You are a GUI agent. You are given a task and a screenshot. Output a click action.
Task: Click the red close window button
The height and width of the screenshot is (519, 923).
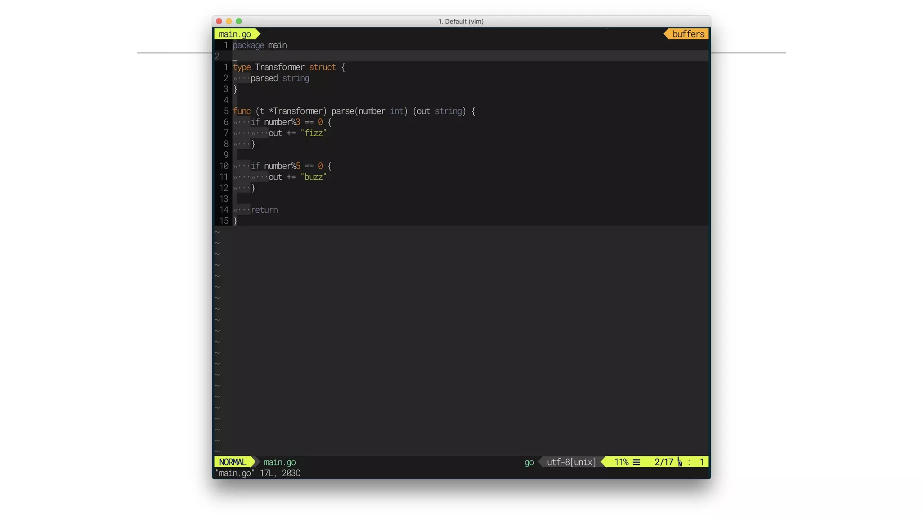(219, 21)
